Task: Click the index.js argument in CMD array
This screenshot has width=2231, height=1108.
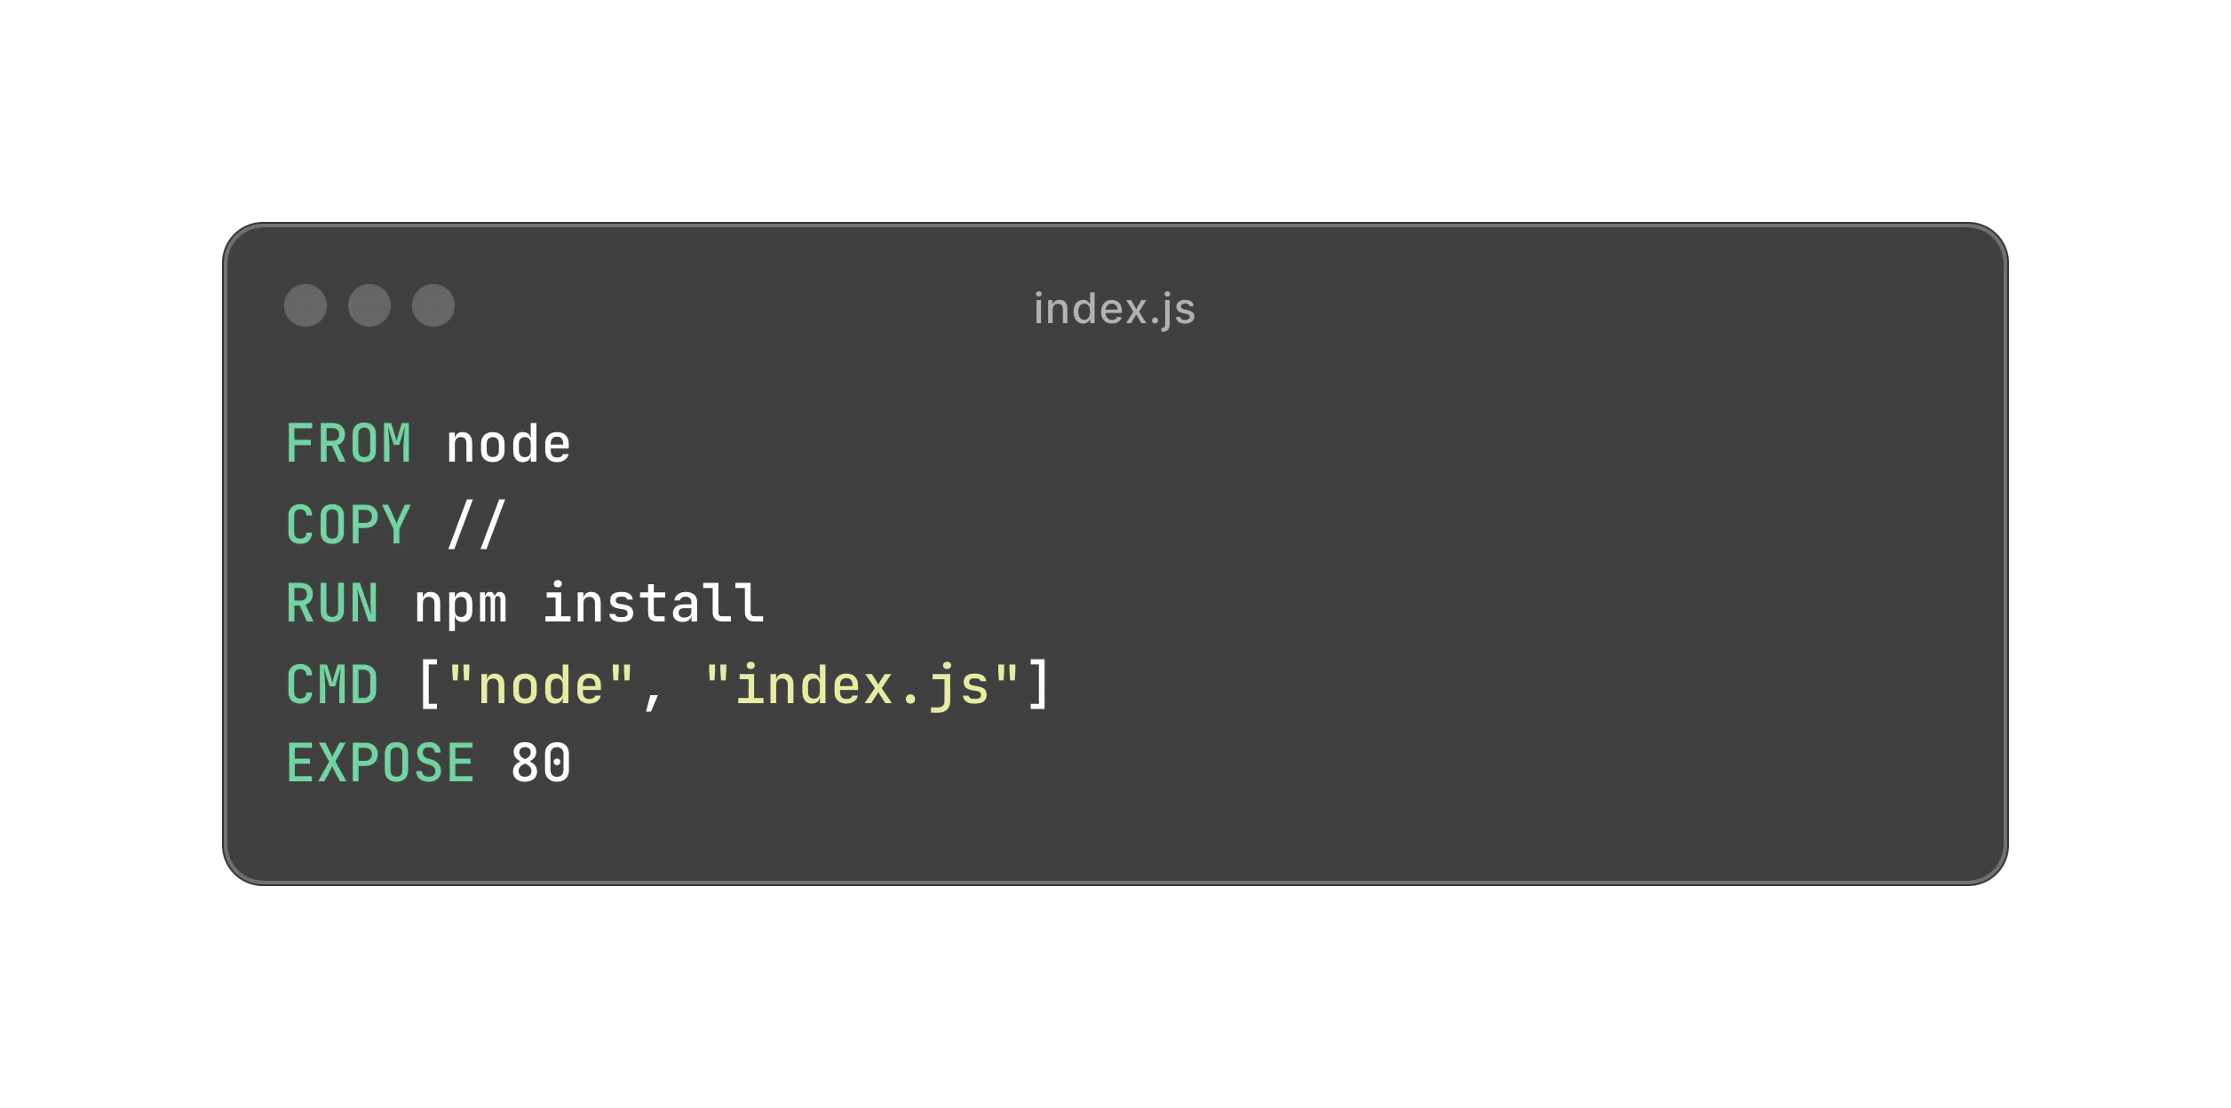Action: (910, 683)
